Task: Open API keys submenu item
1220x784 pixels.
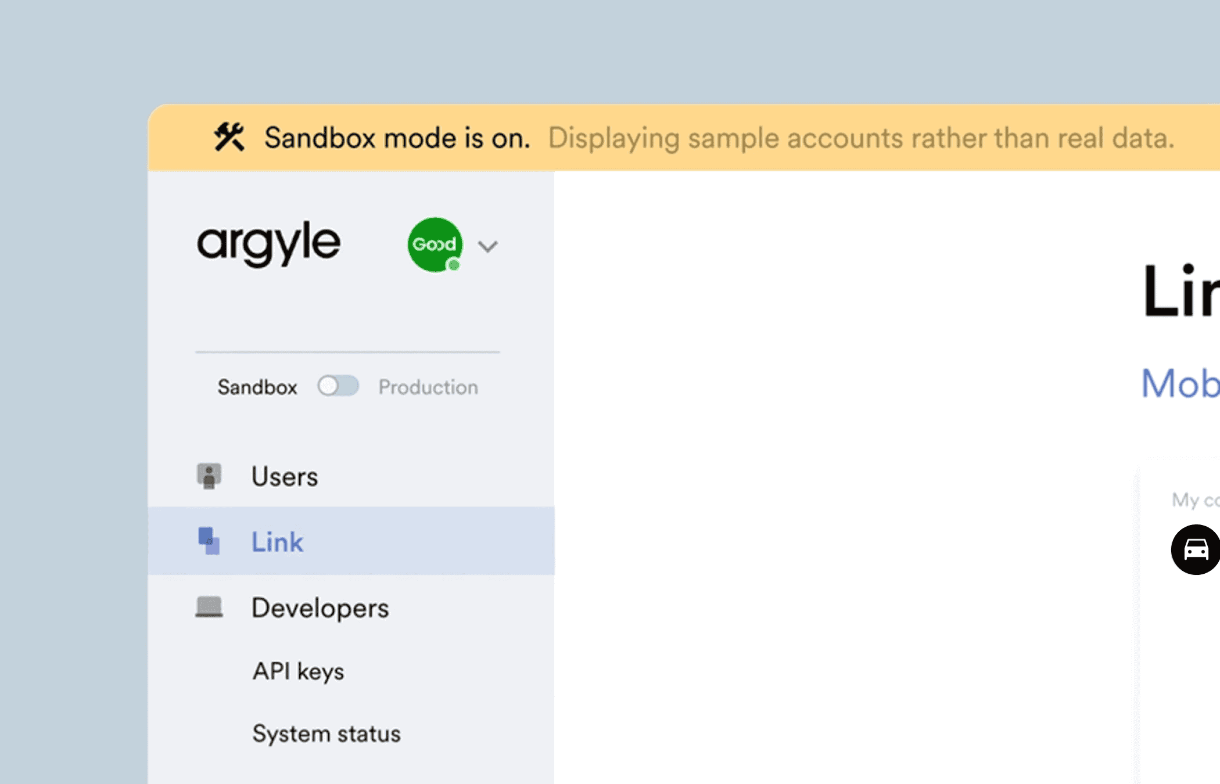Action: click(298, 671)
